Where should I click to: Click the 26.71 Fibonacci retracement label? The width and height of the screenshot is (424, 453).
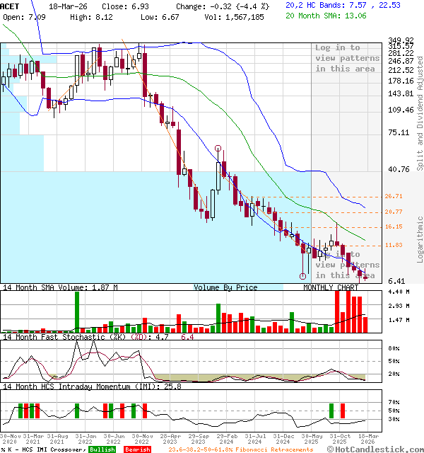click(x=394, y=196)
